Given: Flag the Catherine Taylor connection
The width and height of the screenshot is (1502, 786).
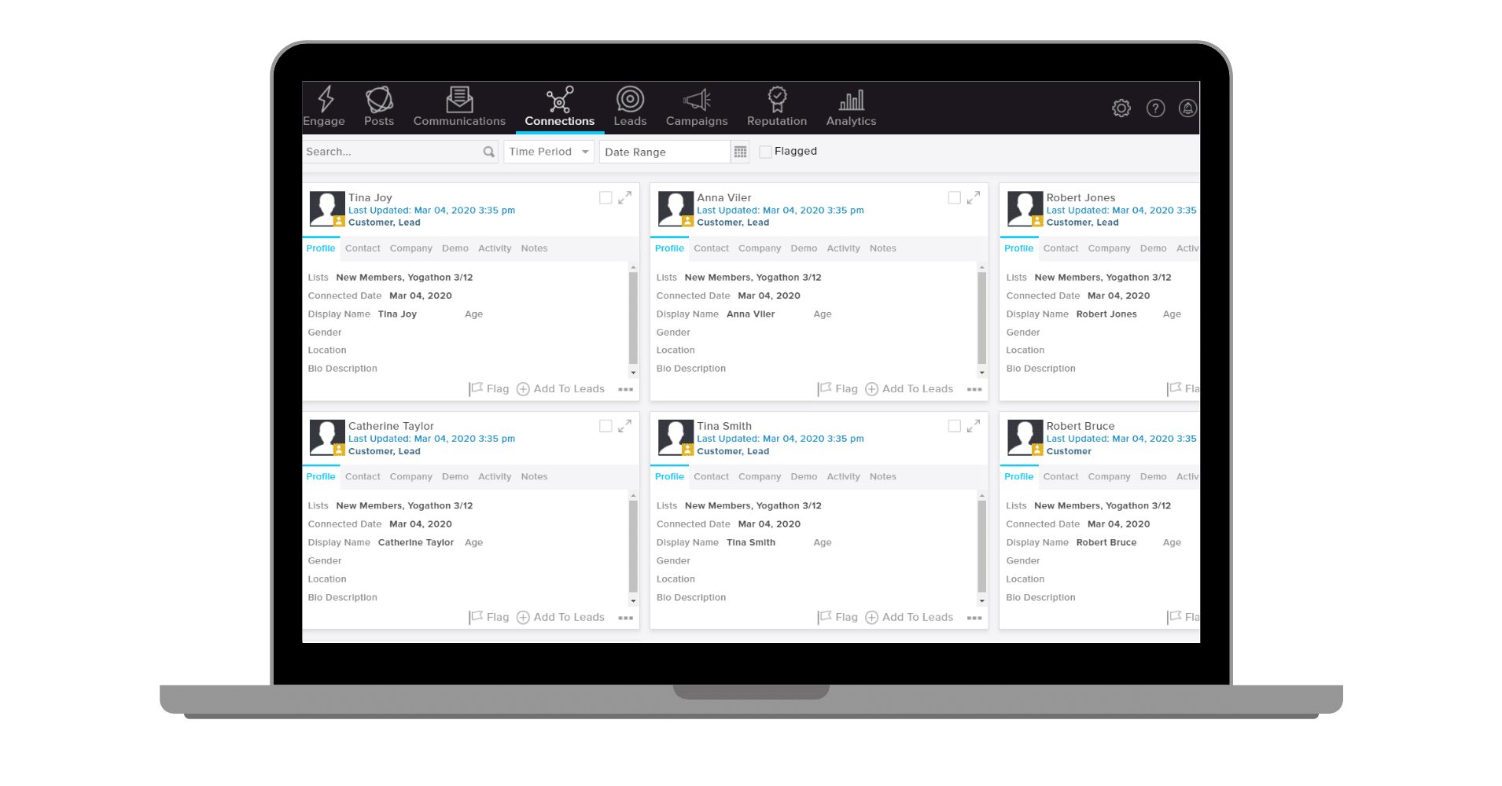Looking at the screenshot, I should pos(489,618).
